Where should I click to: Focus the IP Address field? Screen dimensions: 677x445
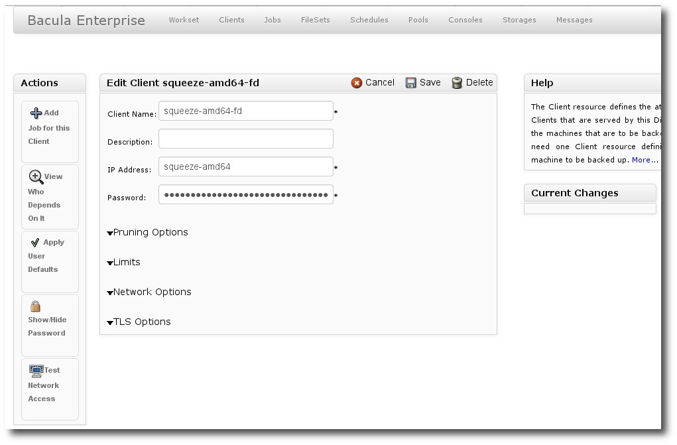click(x=246, y=166)
